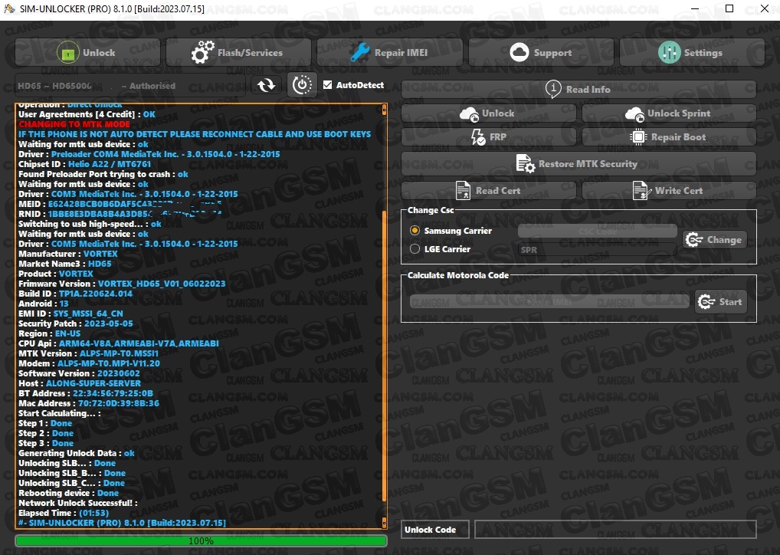Click 'Generating Unlock Data : ok' line
This screenshot has width=780, height=555.
[76, 453]
